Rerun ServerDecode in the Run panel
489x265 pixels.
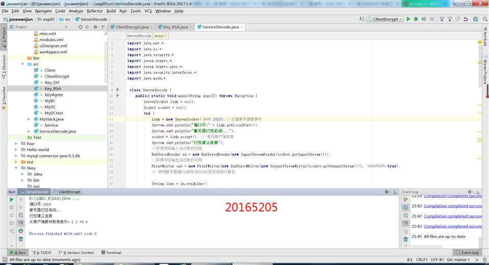point(12,199)
